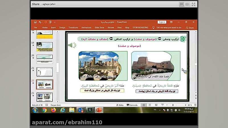Switch to the Home tab

click(45, 28)
